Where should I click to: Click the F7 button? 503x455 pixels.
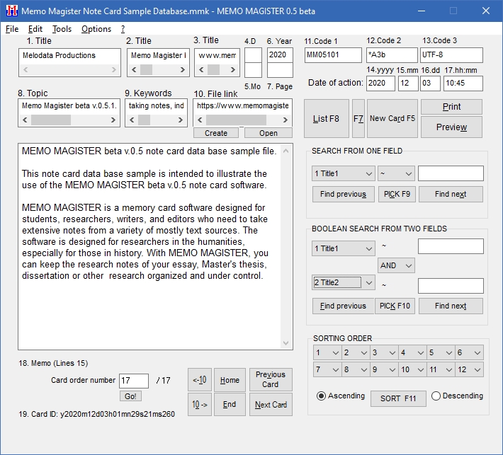[x=358, y=119]
